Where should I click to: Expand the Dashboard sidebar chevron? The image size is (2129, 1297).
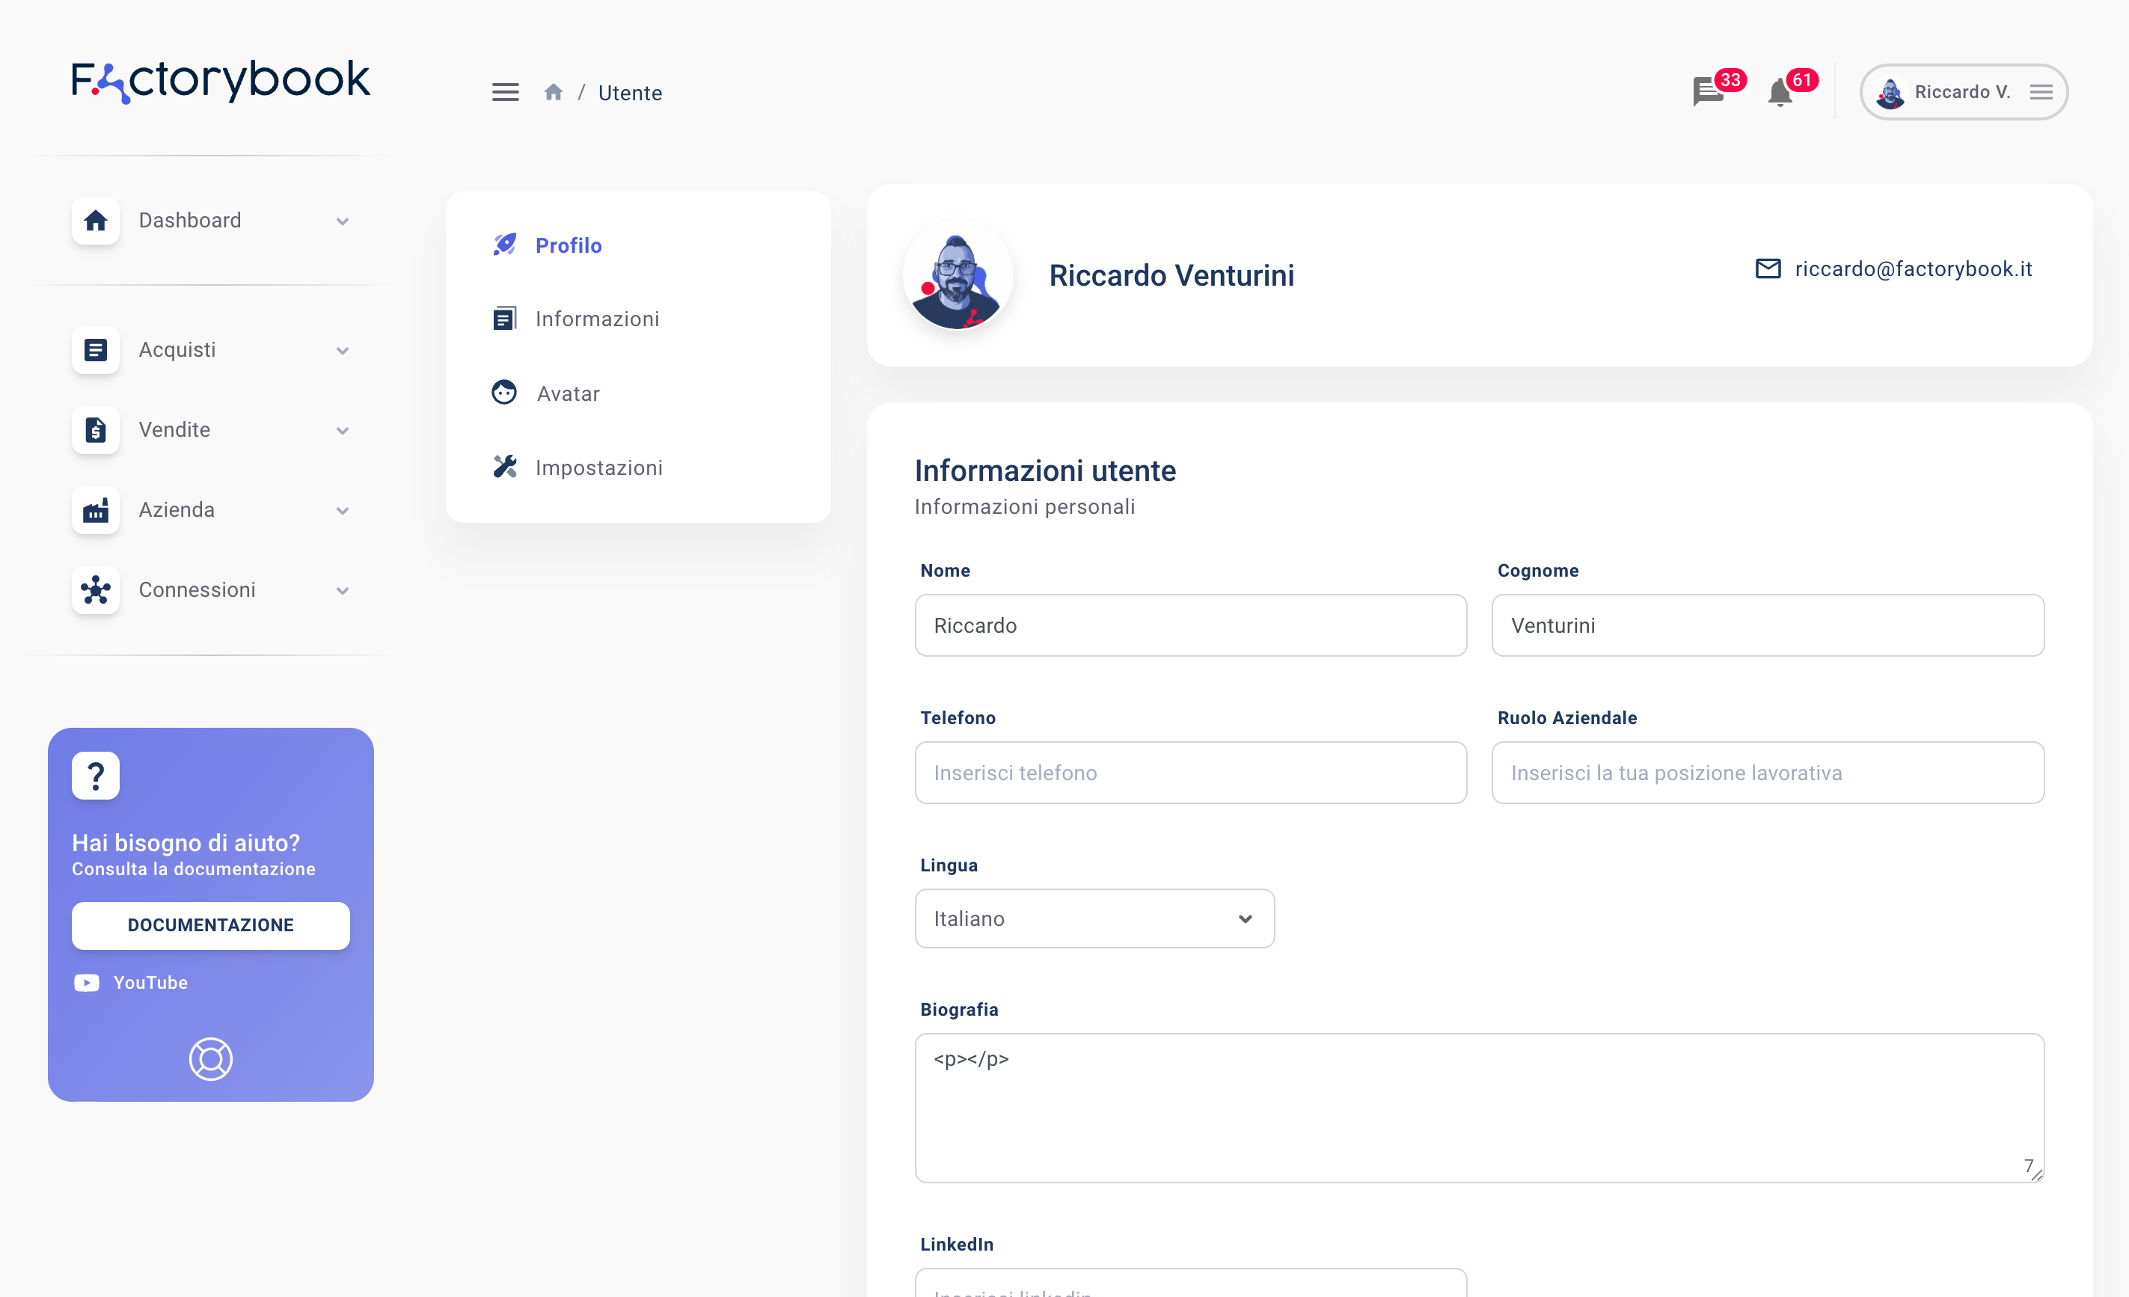[x=342, y=221]
